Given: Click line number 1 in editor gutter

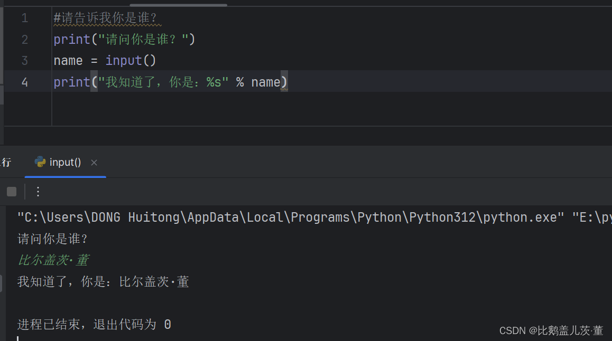Looking at the screenshot, I should [x=24, y=17].
